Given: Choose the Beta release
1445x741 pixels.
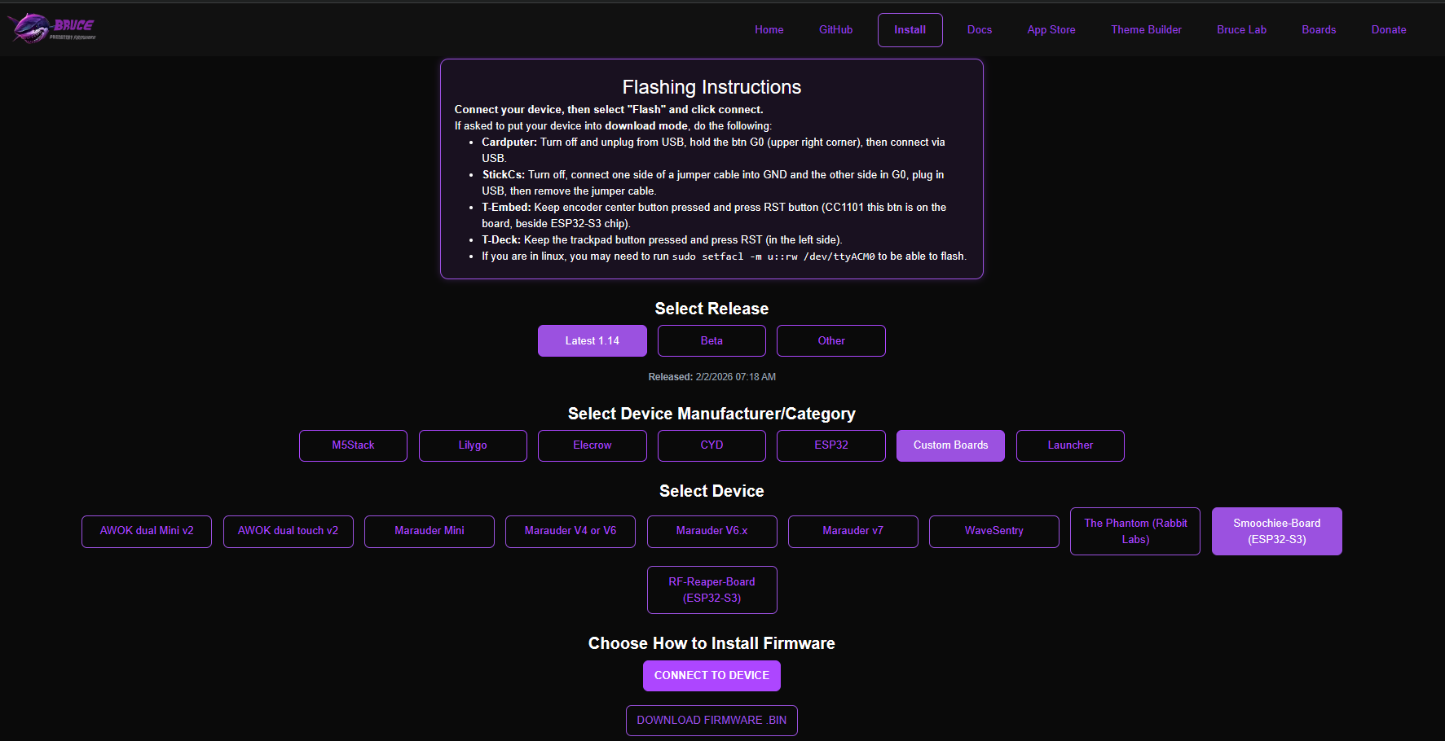Looking at the screenshot, I should pos(711,341).
